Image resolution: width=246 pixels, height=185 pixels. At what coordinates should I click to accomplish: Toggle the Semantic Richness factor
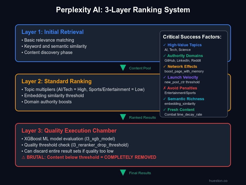point(186,99)
